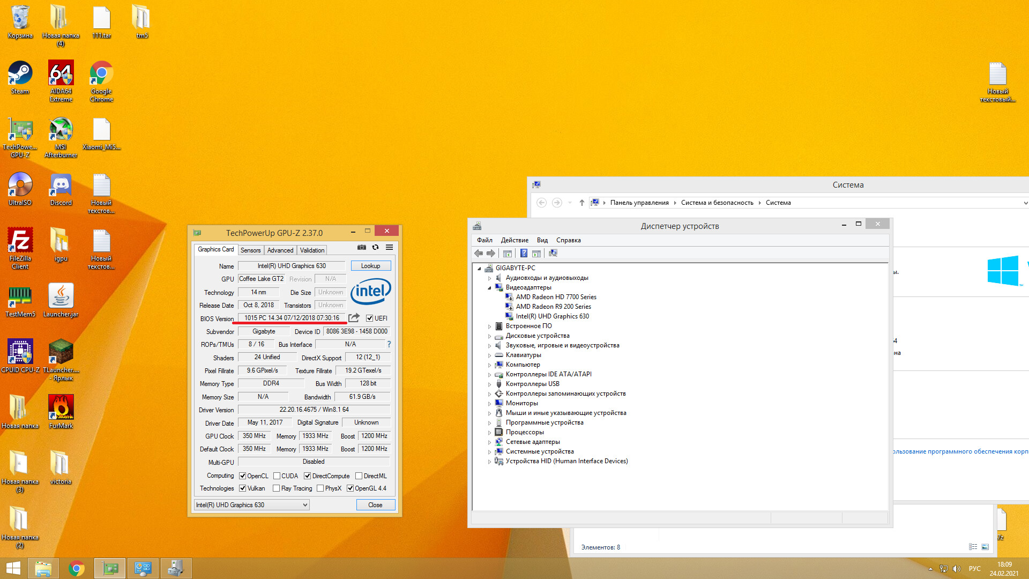The width and height of the screenshot is (1029, 579).
Task: Open UltraISO desktop icon
Action: [x=20, y=189]
